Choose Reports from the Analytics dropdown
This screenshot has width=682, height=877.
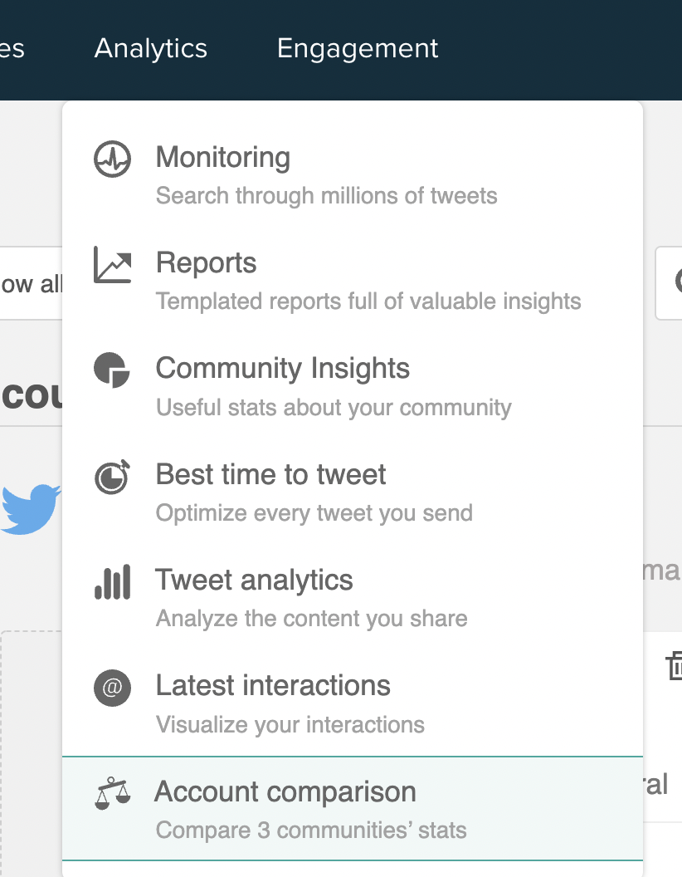pyautogui.click(x=207, y=263)
